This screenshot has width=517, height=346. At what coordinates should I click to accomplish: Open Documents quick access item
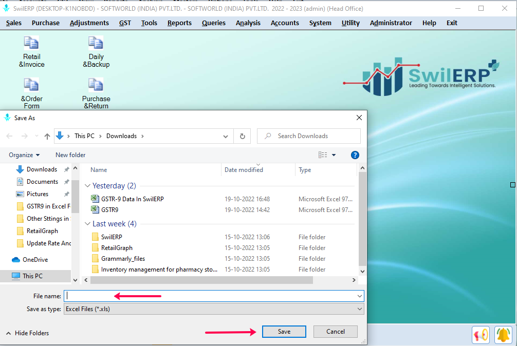(x=42, y=182)
